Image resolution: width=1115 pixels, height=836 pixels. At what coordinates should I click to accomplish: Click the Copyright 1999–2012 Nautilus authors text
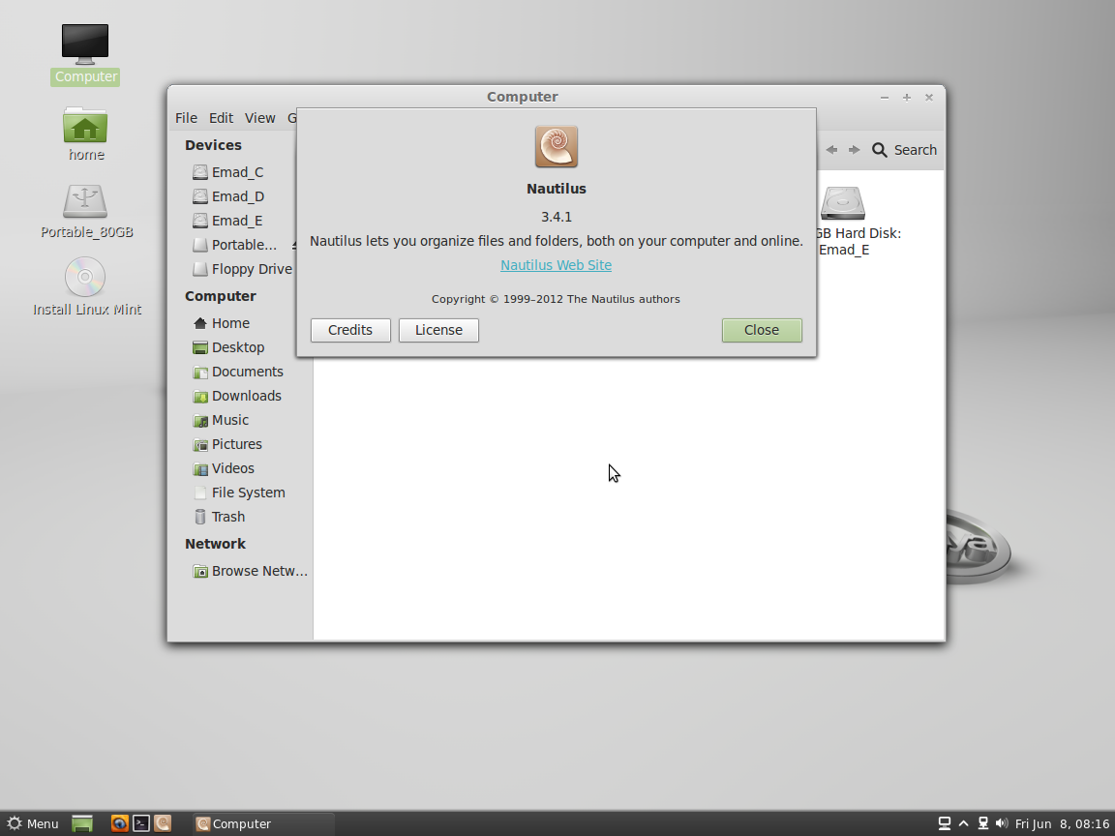pyautogui.click(x=557, y=299)
